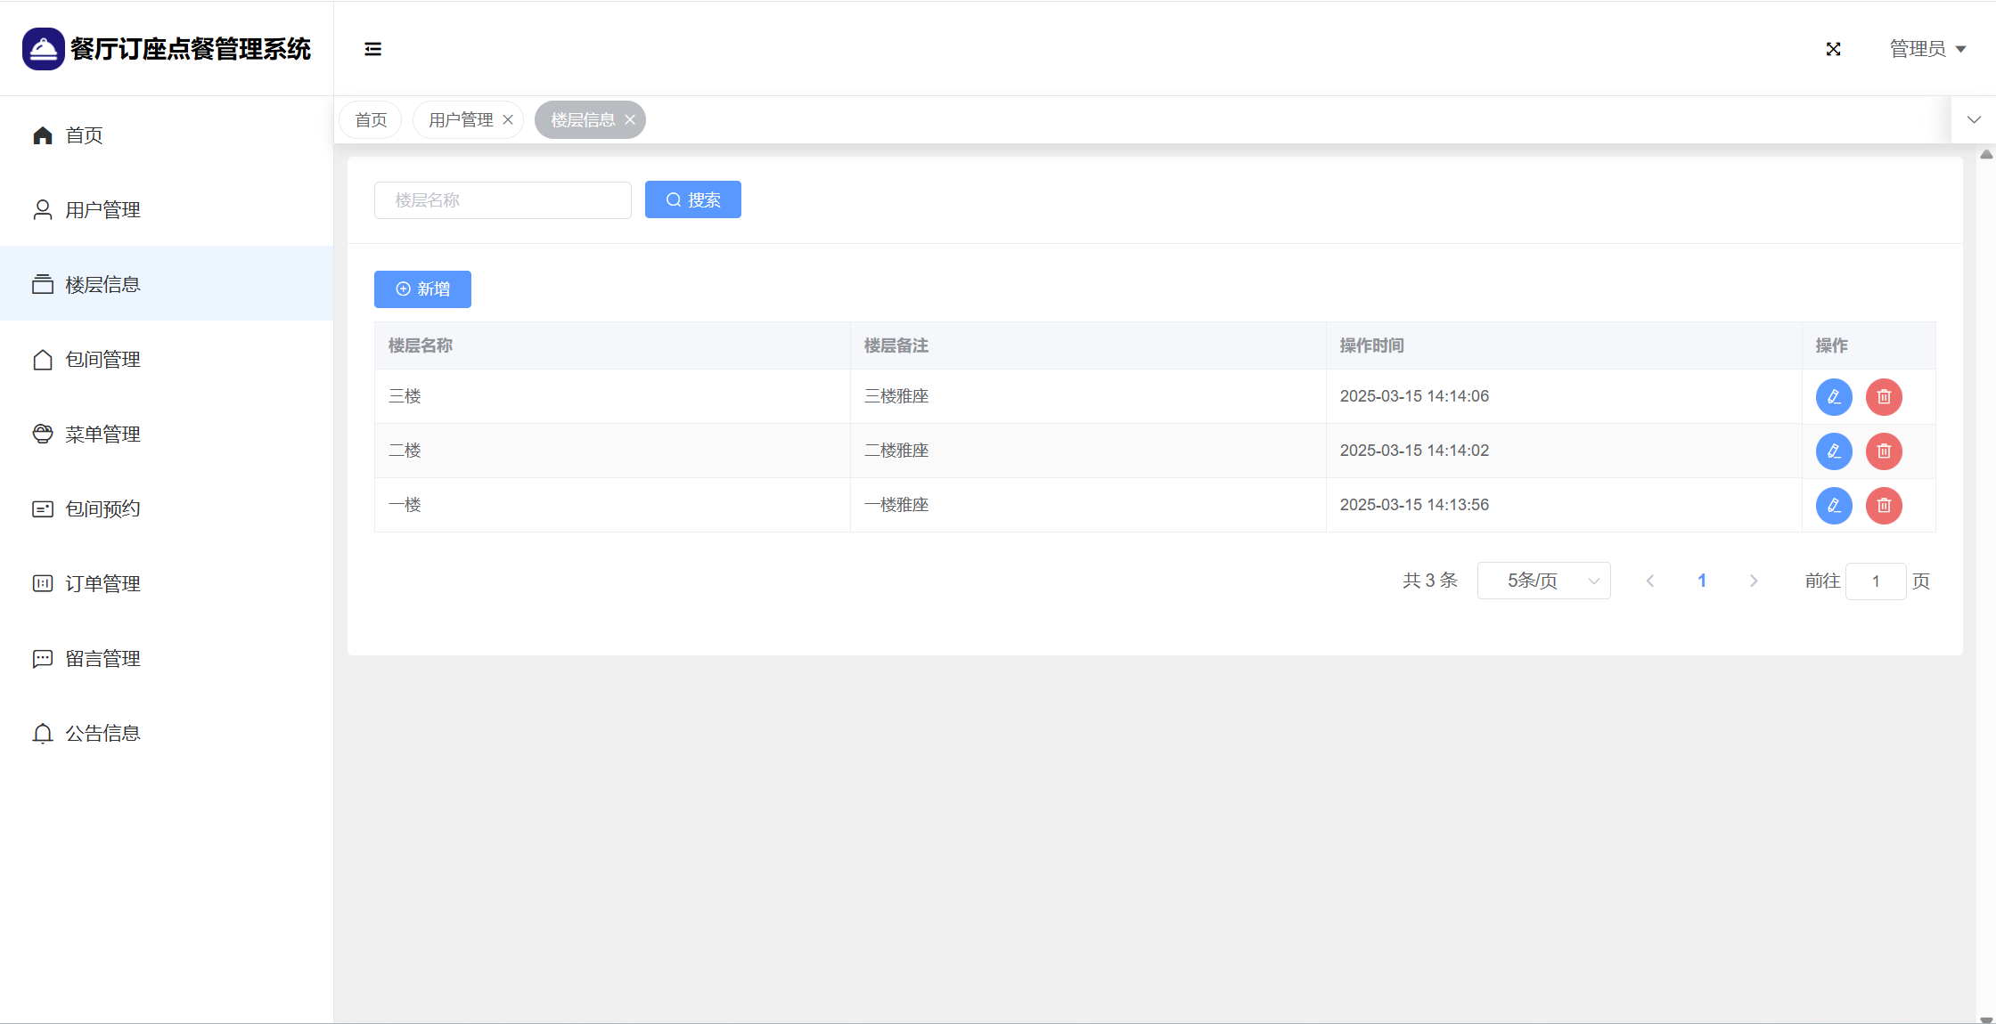The height and width of the screenshot is (1024, 1996).
Task: Open the 管理员 user dropdown
Action: tap(1927, 49)
